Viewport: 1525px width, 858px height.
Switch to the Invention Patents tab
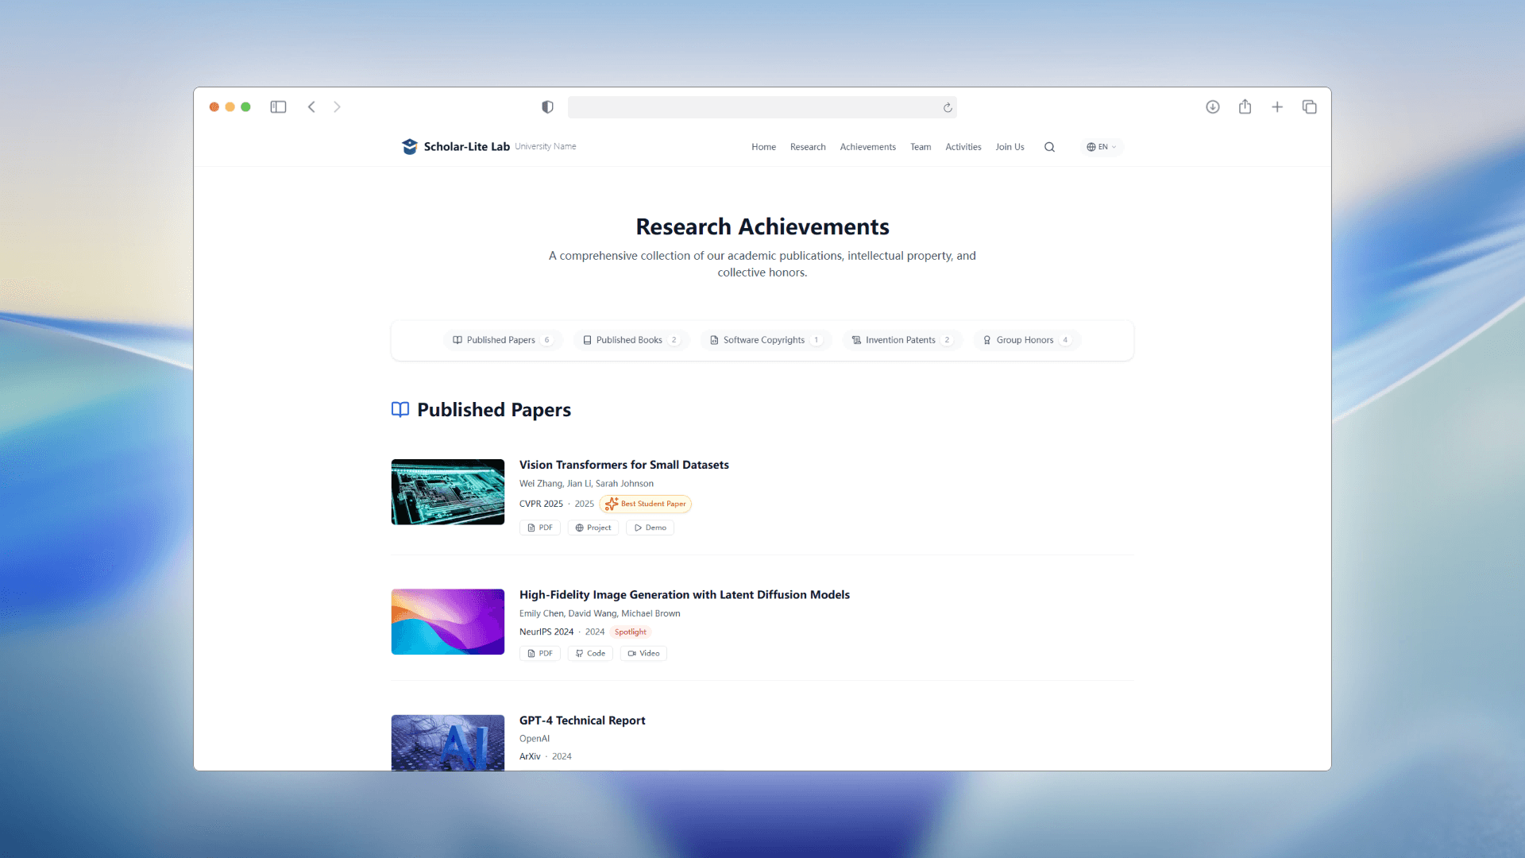pyautogui.click(x=901, y=340)
